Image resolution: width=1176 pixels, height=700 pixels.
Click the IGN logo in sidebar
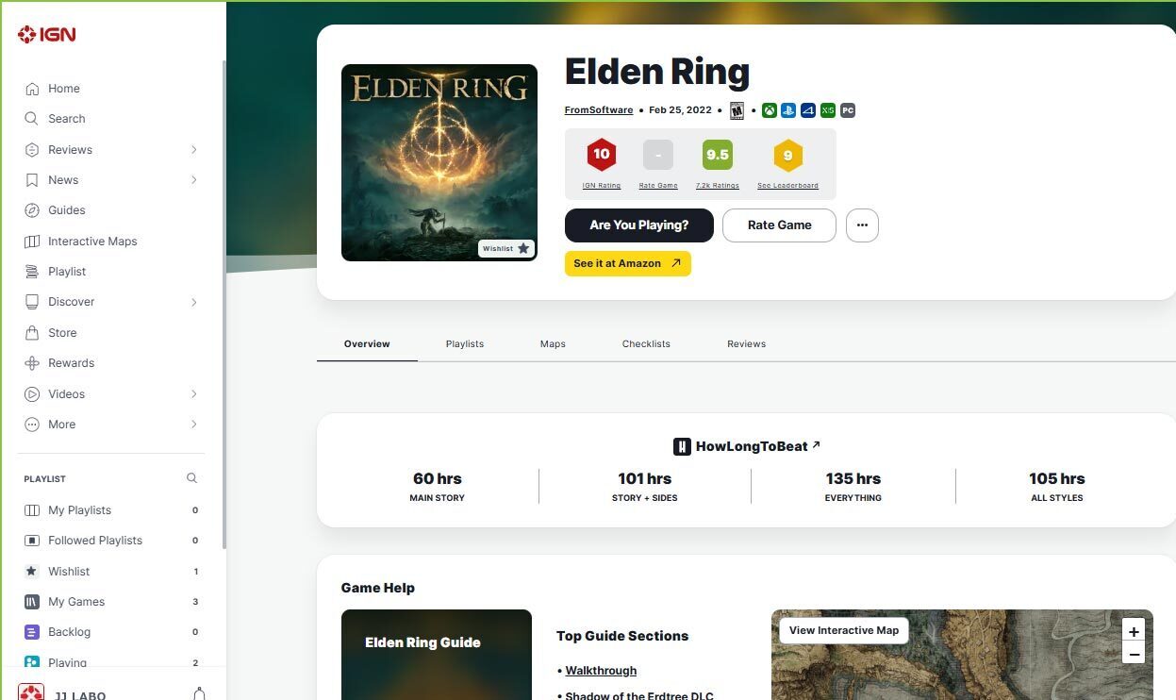(x=47, y=35)
